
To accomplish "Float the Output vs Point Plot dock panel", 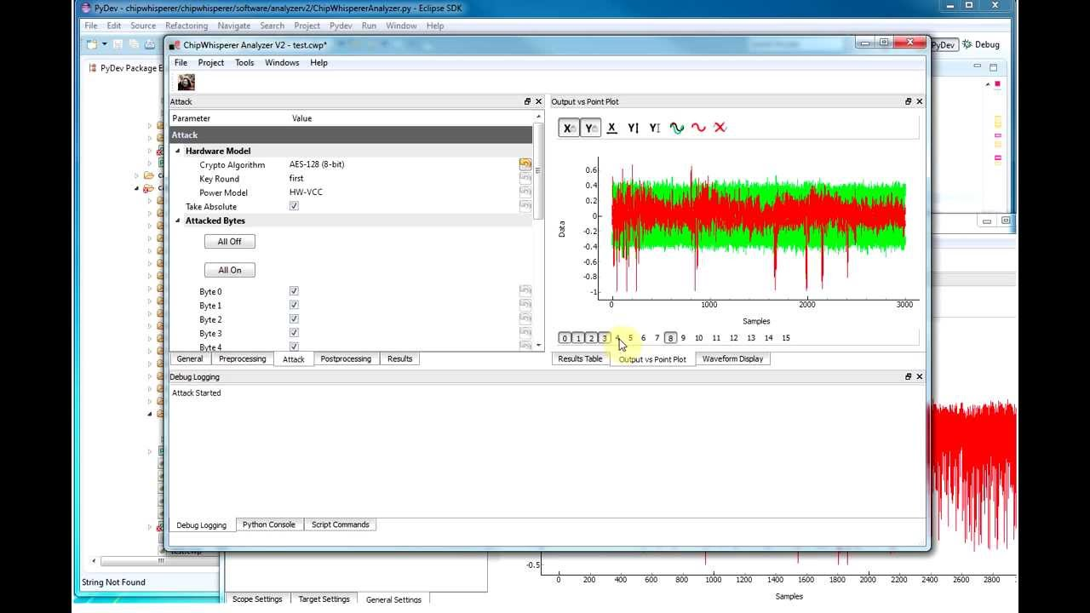I will (x=908, y=101).
